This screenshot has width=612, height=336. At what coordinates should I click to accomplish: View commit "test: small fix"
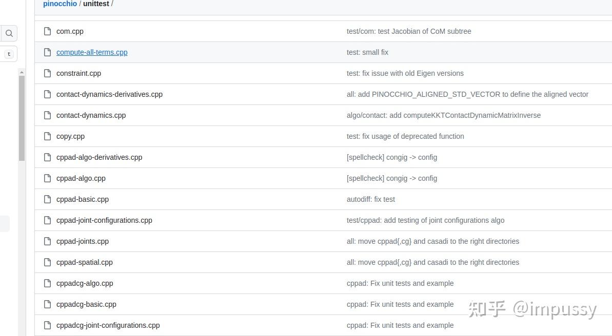point(367,52)
